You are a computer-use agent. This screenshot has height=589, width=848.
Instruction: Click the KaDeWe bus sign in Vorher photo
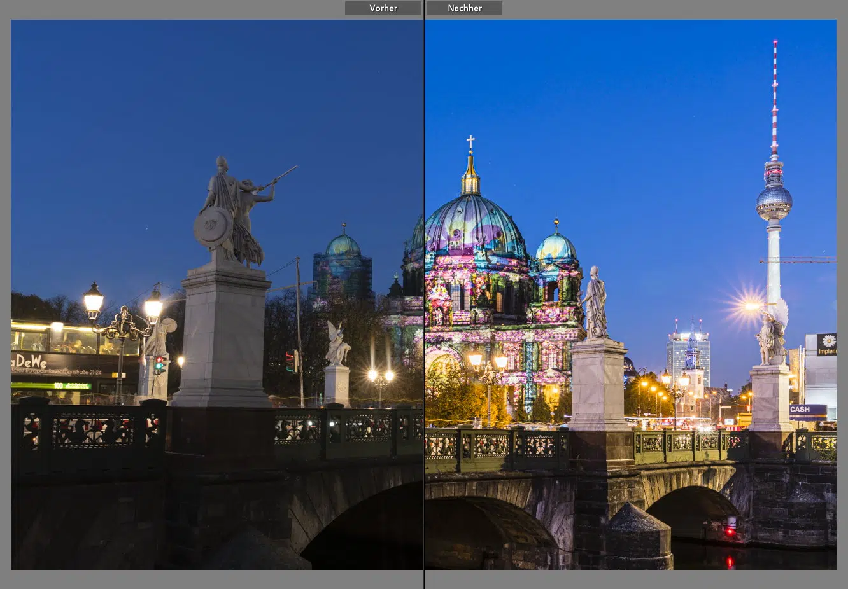click(x=29, y=362)
